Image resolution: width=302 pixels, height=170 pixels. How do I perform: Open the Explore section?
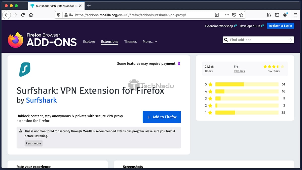pyautogui.click(x=89, y=42)
